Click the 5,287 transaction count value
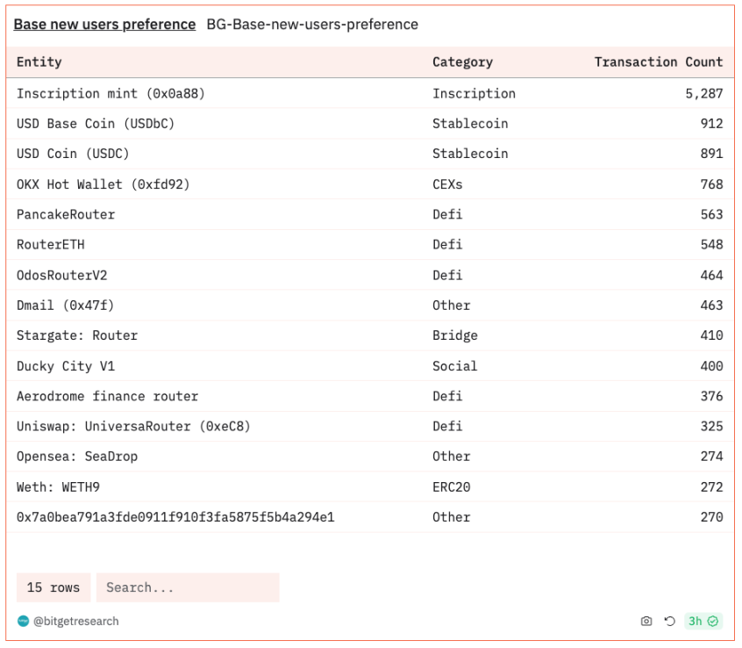The height and width of the screenshot is (648, 742). click(x=703, y=93)
